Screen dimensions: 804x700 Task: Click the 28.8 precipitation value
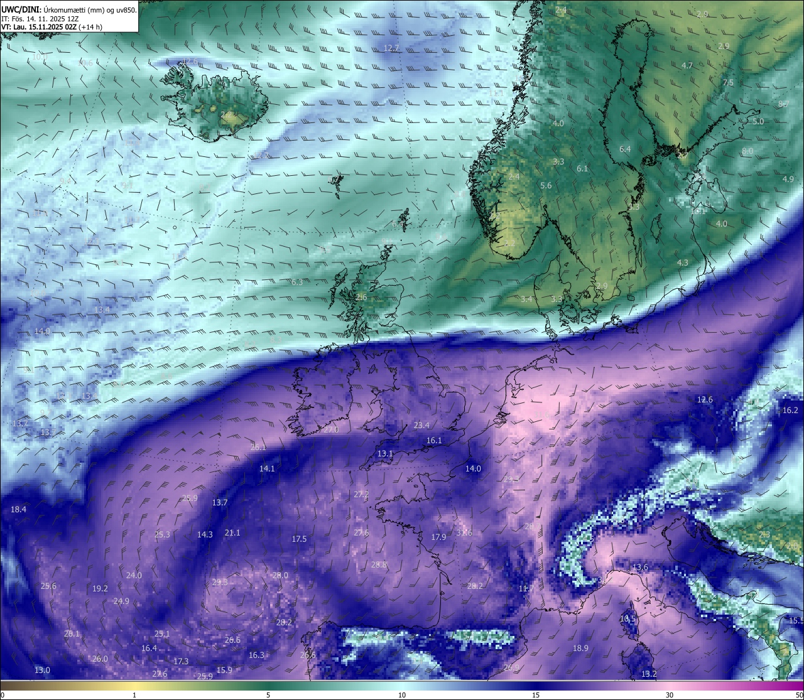pyautogui.click(x=379, y=564)
